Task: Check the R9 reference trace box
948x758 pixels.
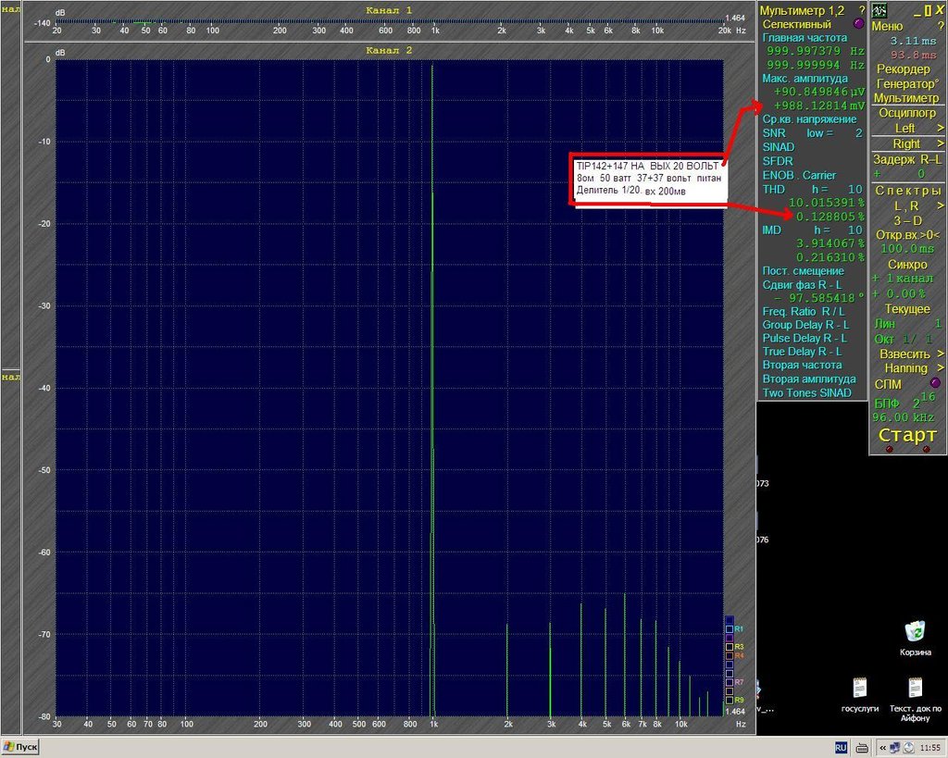Action: tap(730, 700)
